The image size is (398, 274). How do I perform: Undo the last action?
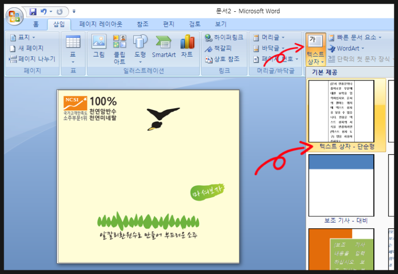pyautogui.click(x=43, y=11)
